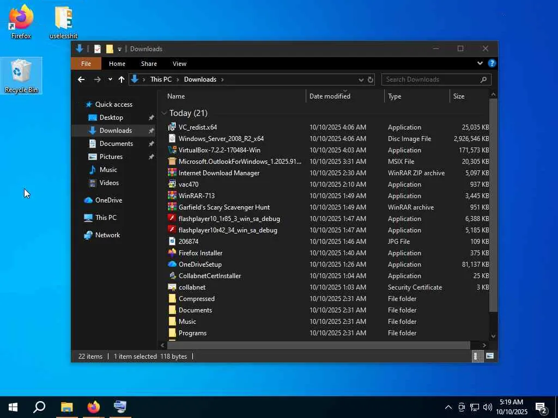
Task: Unpin Pictures from Quick access
Action: (x=151, y=156)
